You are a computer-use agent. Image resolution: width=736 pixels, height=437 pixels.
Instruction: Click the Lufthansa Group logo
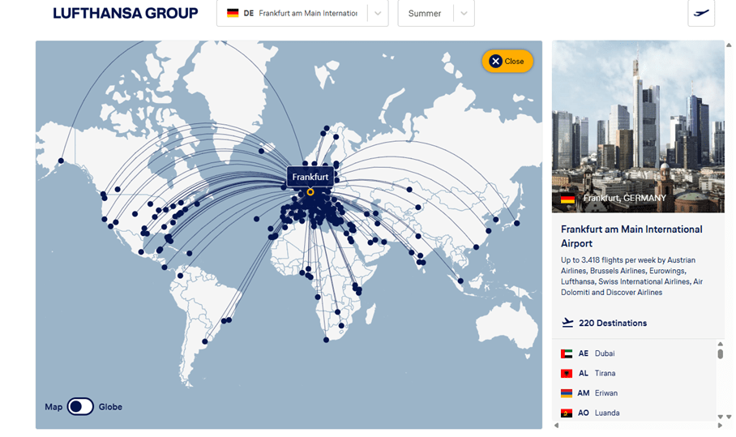click(x=126, y=13)
